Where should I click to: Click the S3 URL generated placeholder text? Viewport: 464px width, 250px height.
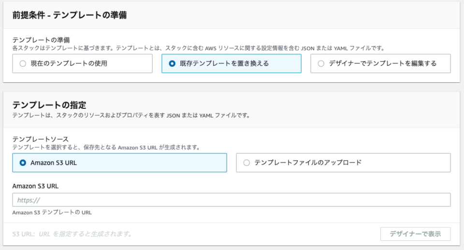coord(72,234)
